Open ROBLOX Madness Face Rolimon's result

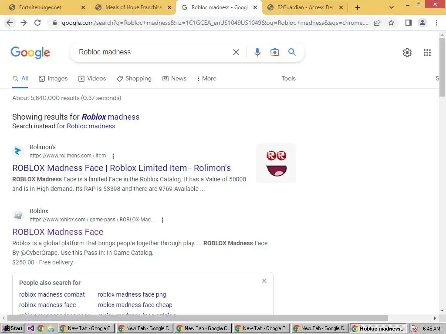click(x=122, y=168)
